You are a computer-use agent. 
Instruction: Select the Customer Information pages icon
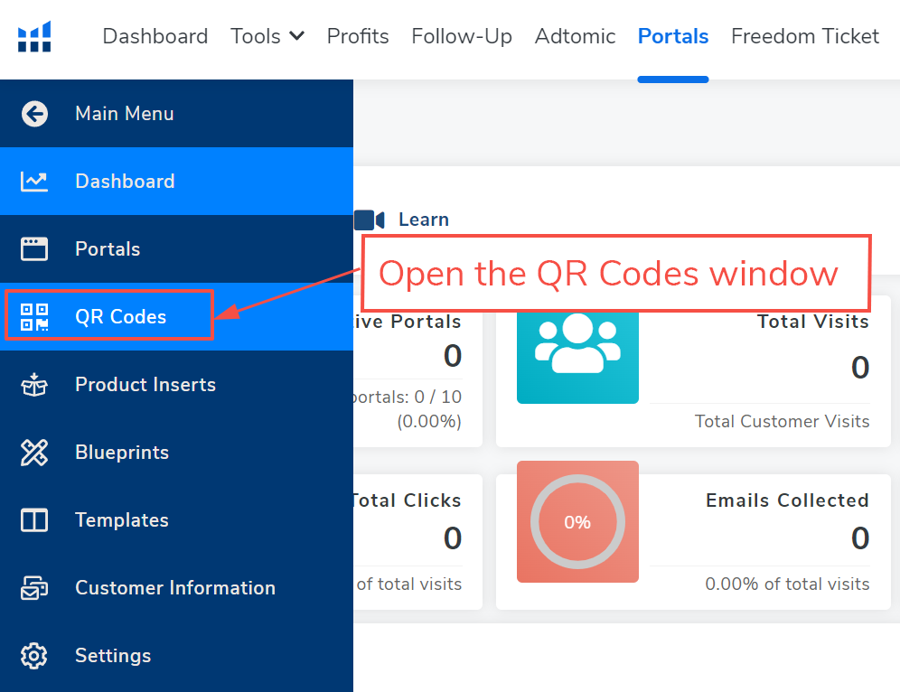(33, 587)
